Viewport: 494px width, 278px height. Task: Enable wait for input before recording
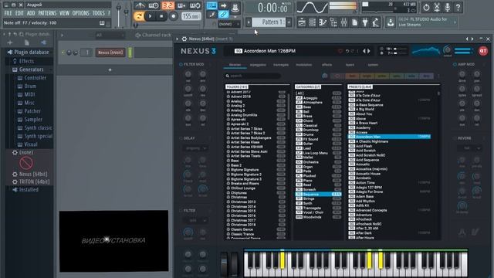(x=154, y=5)
